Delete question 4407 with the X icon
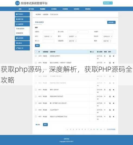This screenshot has height=145, width=133. (x=113, y=117)
